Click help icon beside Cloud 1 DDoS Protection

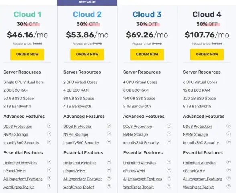click(49, 126)
